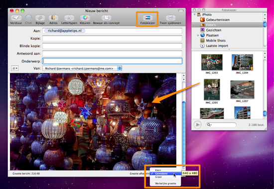Screen dimensions: 274x189
Task: Show the Lettertypen fonts panel
Action: point(69,19)
